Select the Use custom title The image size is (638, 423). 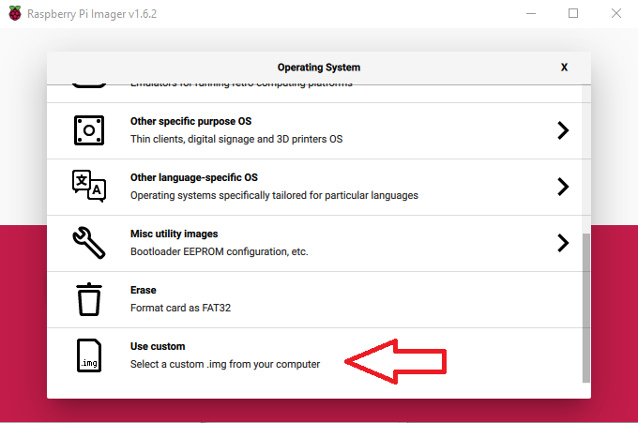coord(158,346)
